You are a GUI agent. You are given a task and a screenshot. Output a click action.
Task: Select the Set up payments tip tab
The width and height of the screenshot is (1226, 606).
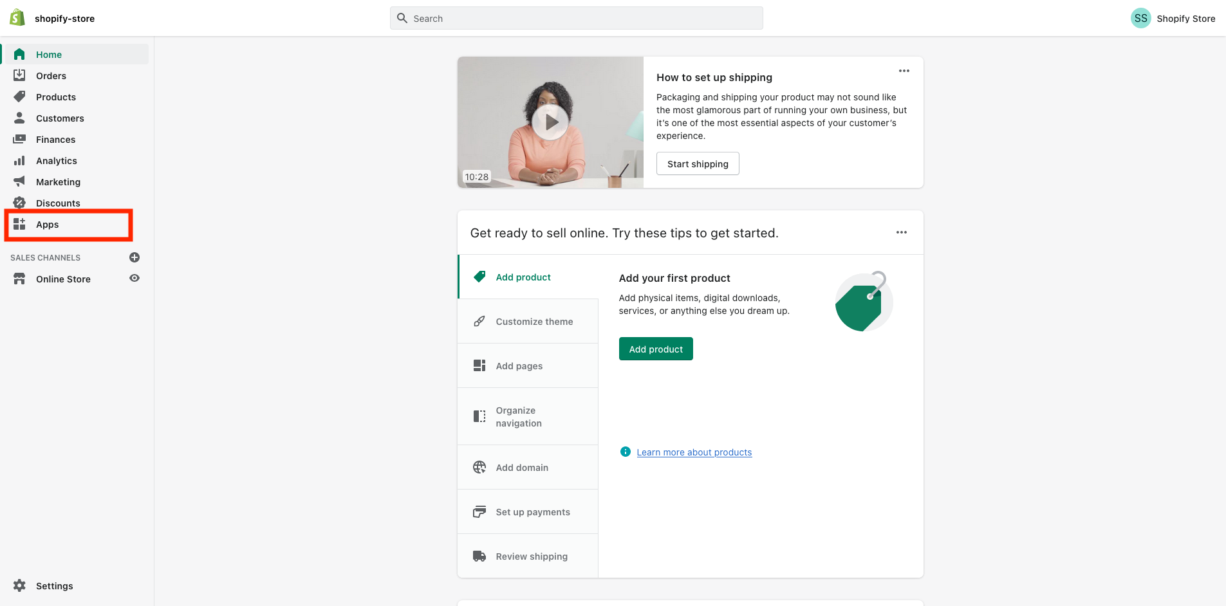528,511
